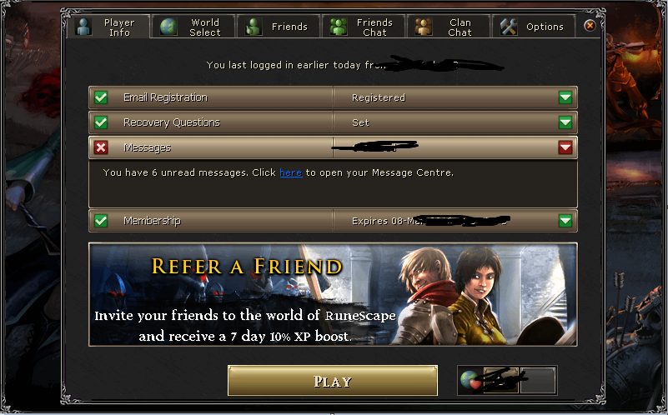The image size is (668, 415).
Task: Click the Clan Chat orange figures icon
Action: [x=424, y=27]
